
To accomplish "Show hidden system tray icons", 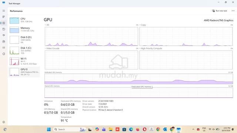I will (193, 129).
